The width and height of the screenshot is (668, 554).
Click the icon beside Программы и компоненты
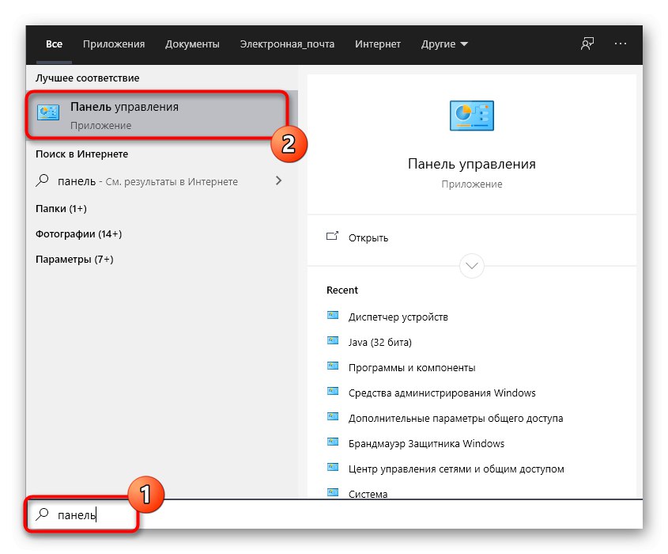[332, 367]
